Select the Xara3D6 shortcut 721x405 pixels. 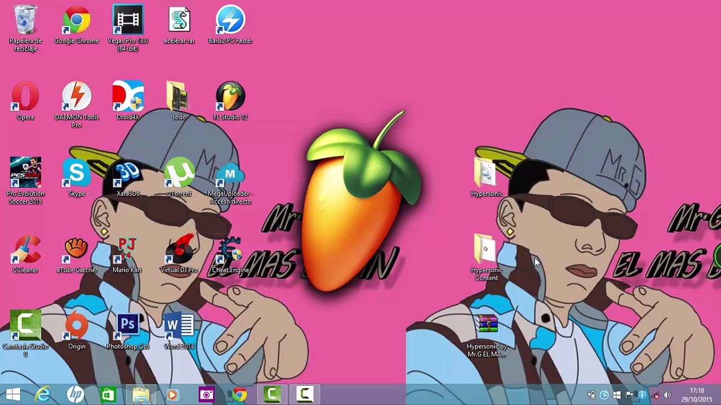point(128,178)
